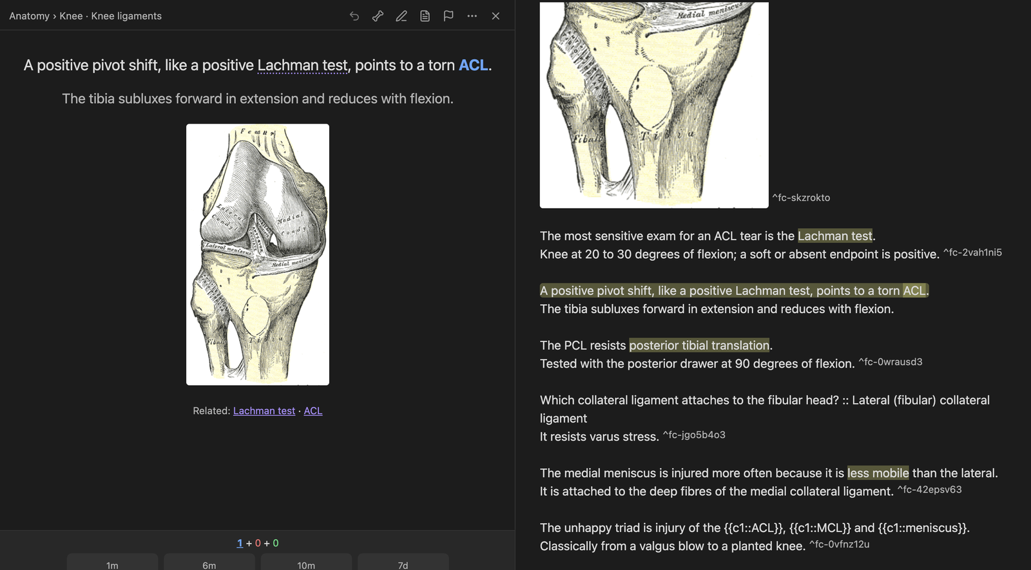1031x570 pixels.
Task: Click 'Knee at 20 to 30 degrees' line
Action: coord(739,254)
